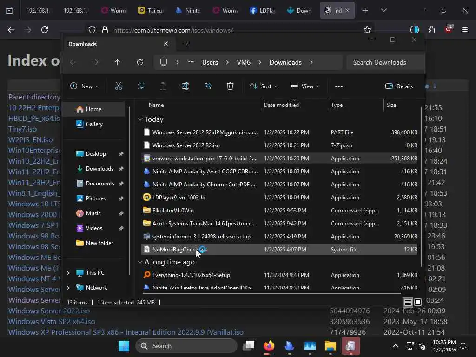Expand Network in navigation pane

pyautogui.click(x=68, y=288)
